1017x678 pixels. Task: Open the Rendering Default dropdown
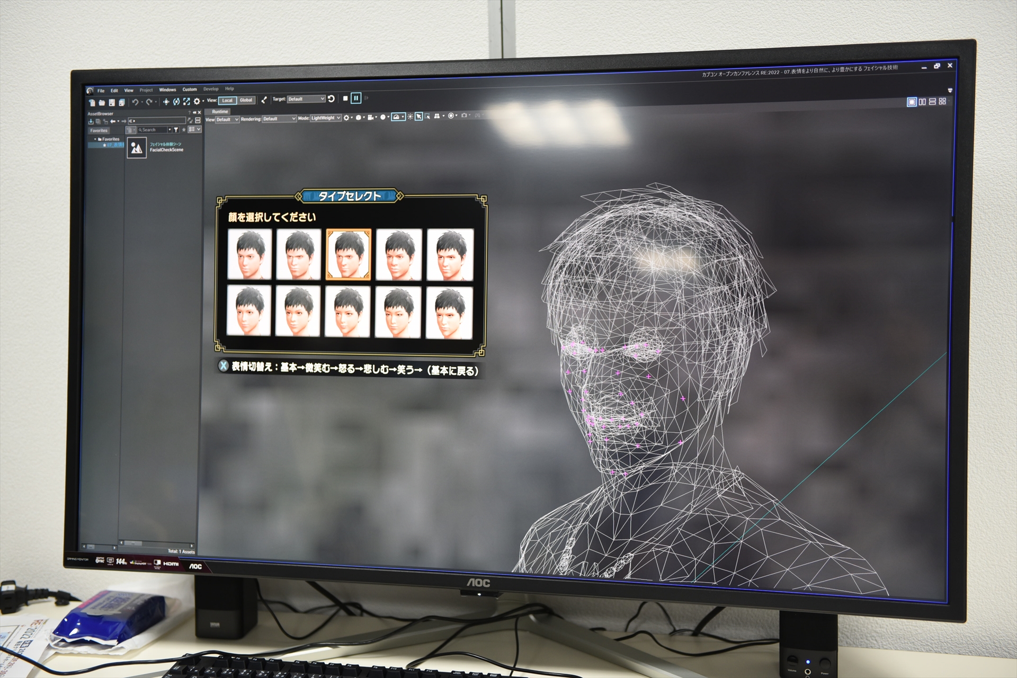[279, 119]
